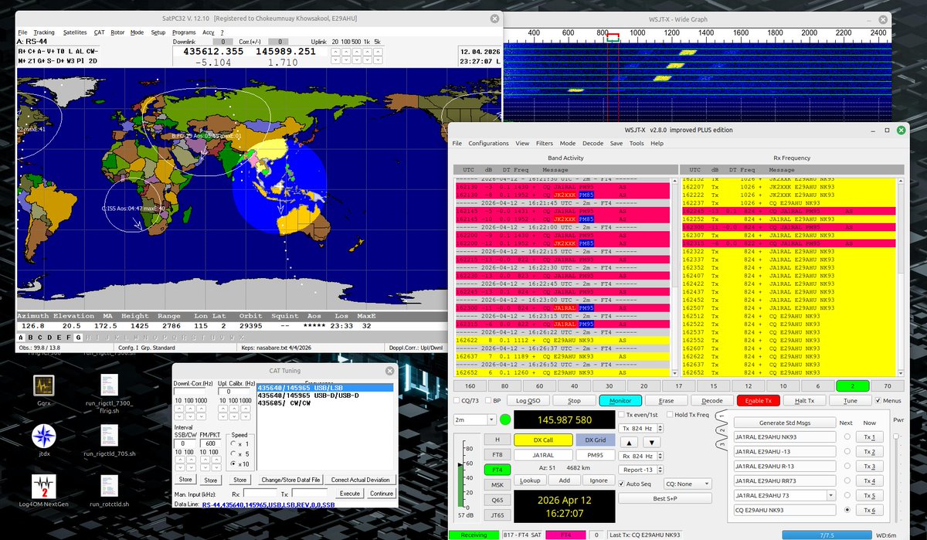This screenshot has height=540, width=927.
Task: Select speed x 5 in CAT Tuning
Action: pos(235,453)
